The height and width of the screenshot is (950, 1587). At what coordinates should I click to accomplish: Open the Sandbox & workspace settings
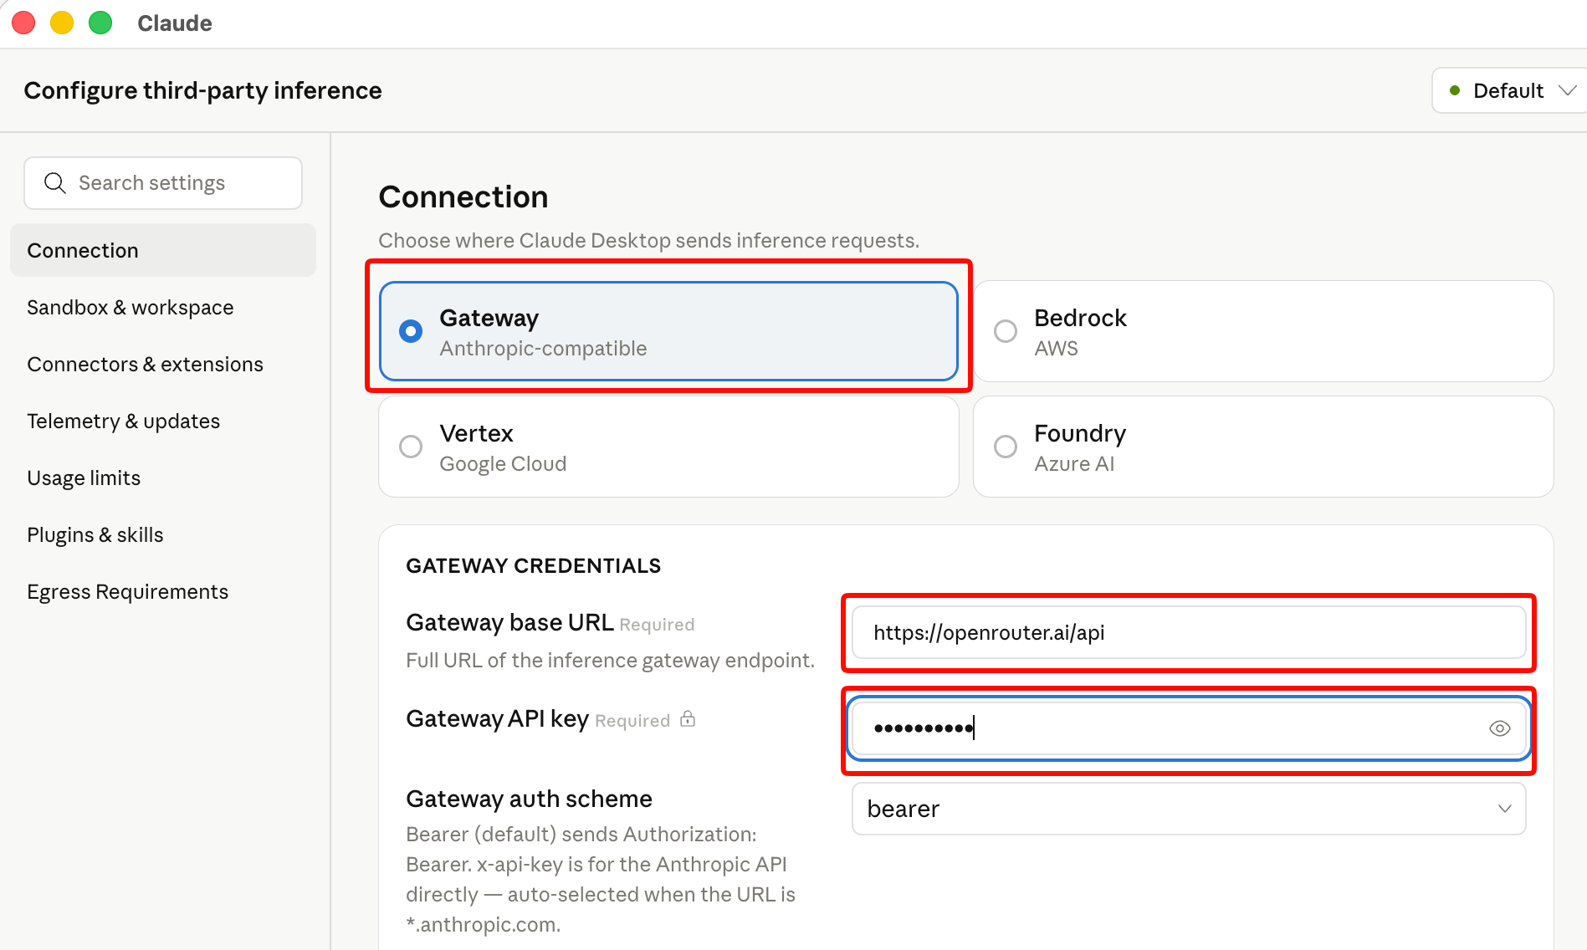(x=131, y=307)
